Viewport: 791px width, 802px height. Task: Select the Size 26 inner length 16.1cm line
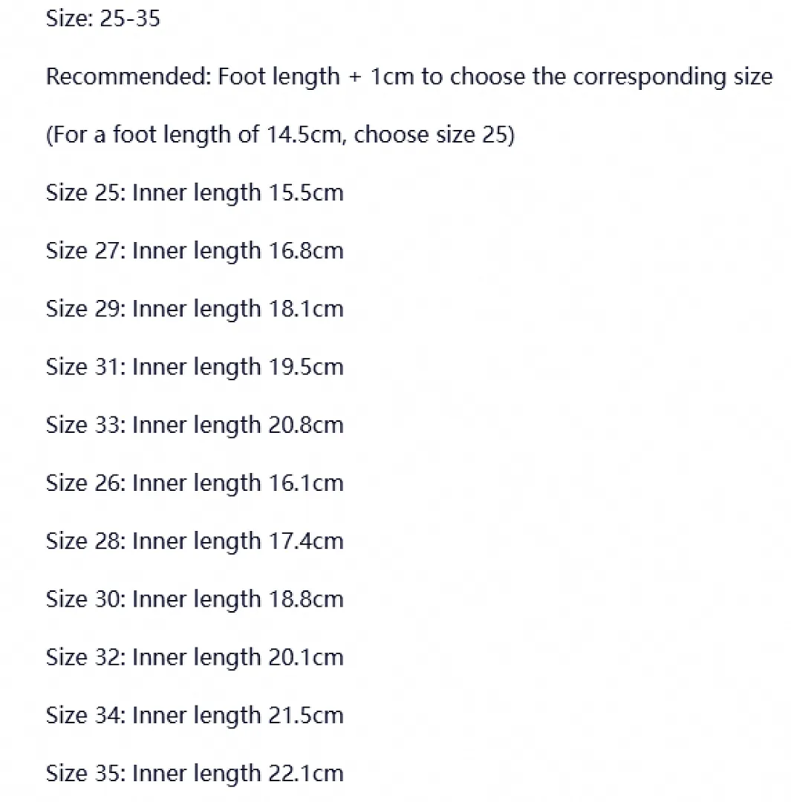click(195, 483)
